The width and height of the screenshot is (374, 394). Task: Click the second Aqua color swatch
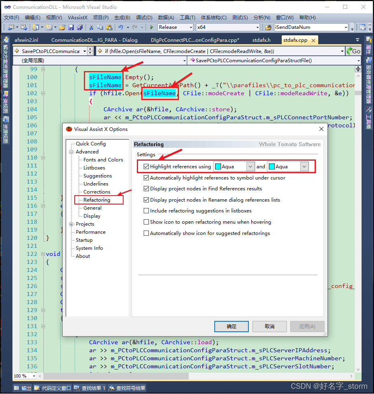tap(272, 167)
